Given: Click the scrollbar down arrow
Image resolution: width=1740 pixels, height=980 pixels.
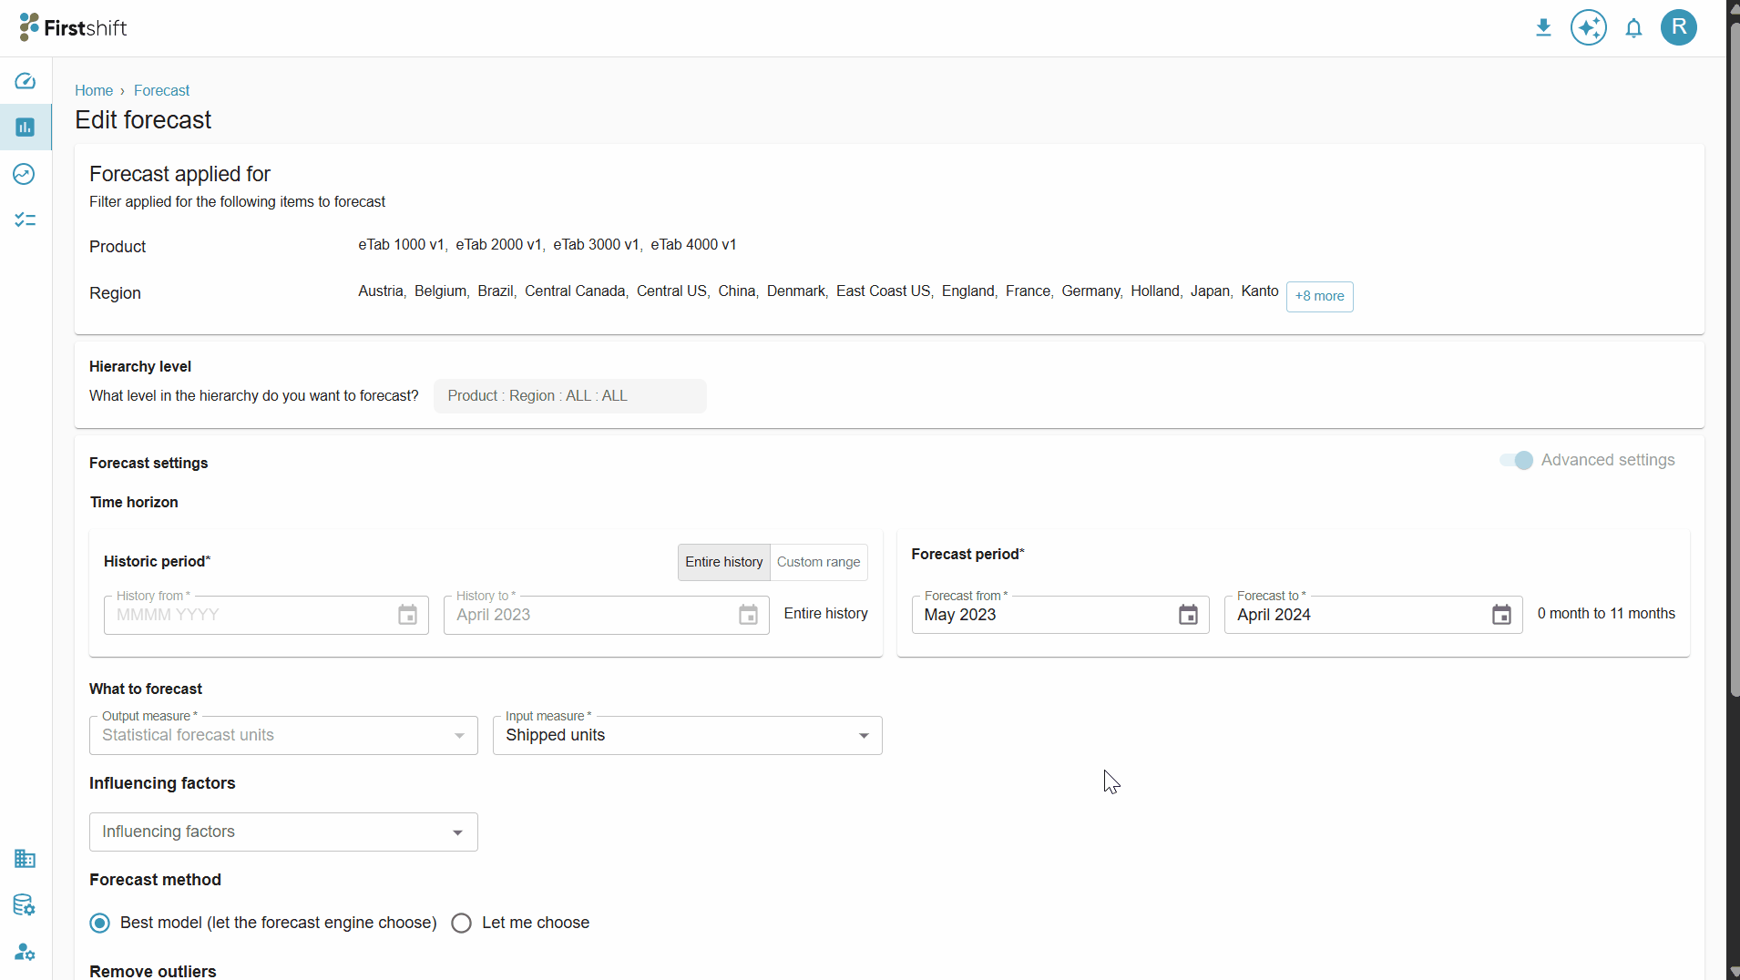Looking at the screenshot, I should point(1734,972).
